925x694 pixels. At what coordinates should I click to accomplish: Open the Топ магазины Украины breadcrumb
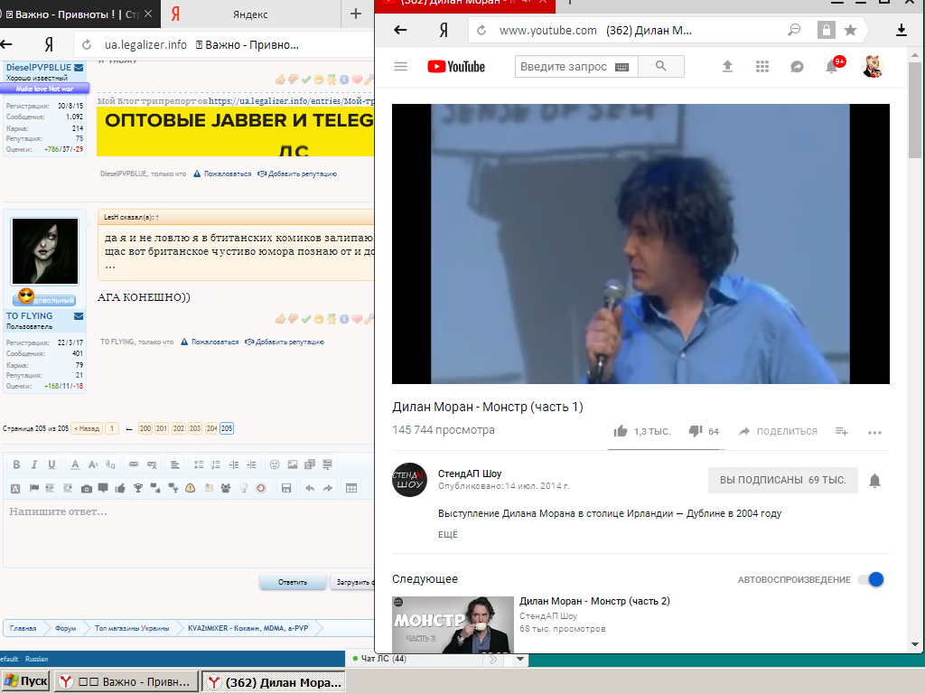tap(132, 628)
